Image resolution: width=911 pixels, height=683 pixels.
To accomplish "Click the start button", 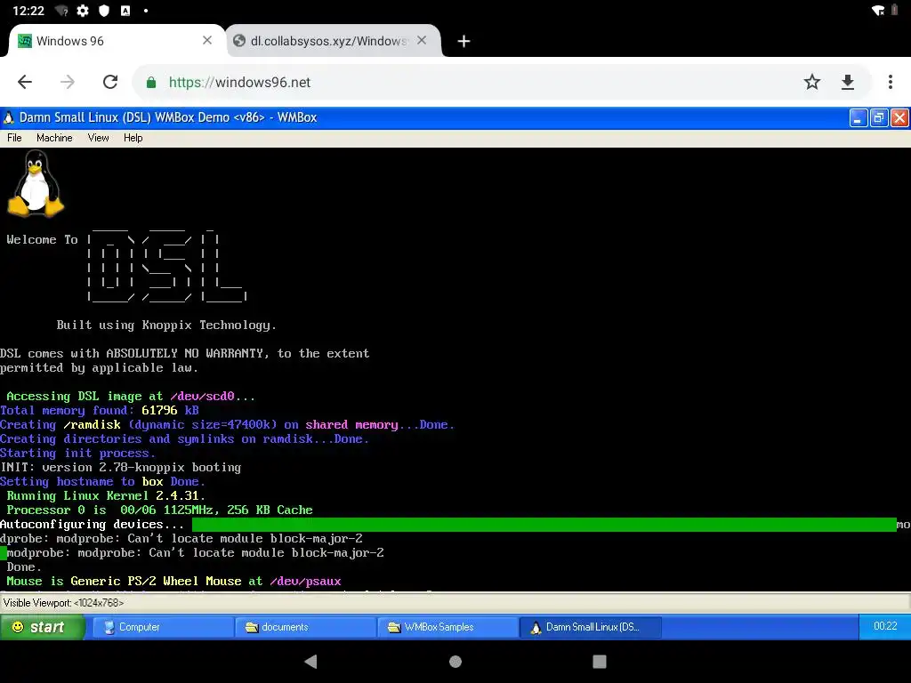I will pos(42,627).
